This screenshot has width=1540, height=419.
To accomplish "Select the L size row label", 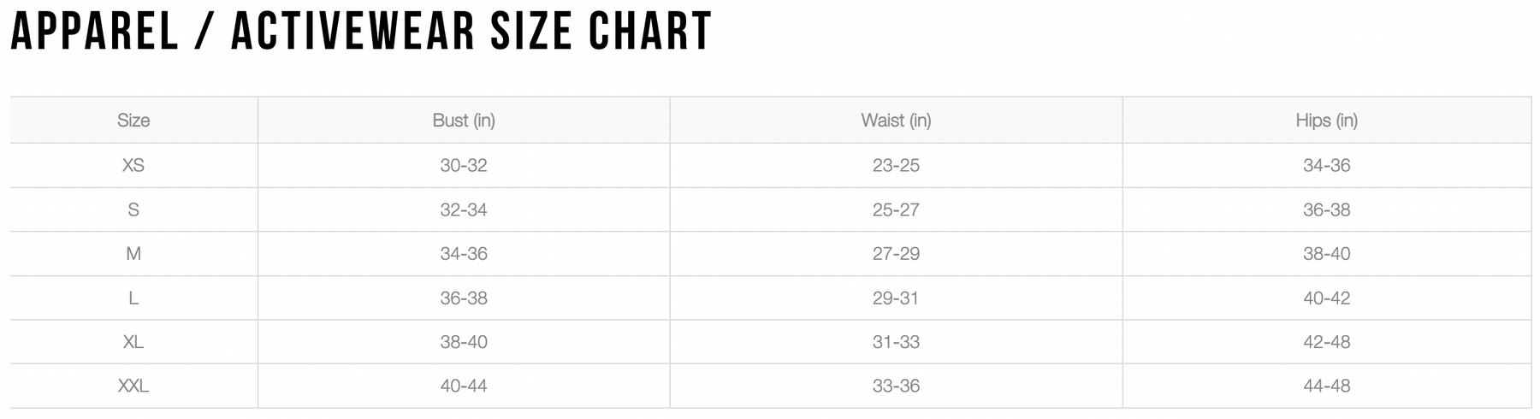I will [133, 298].
